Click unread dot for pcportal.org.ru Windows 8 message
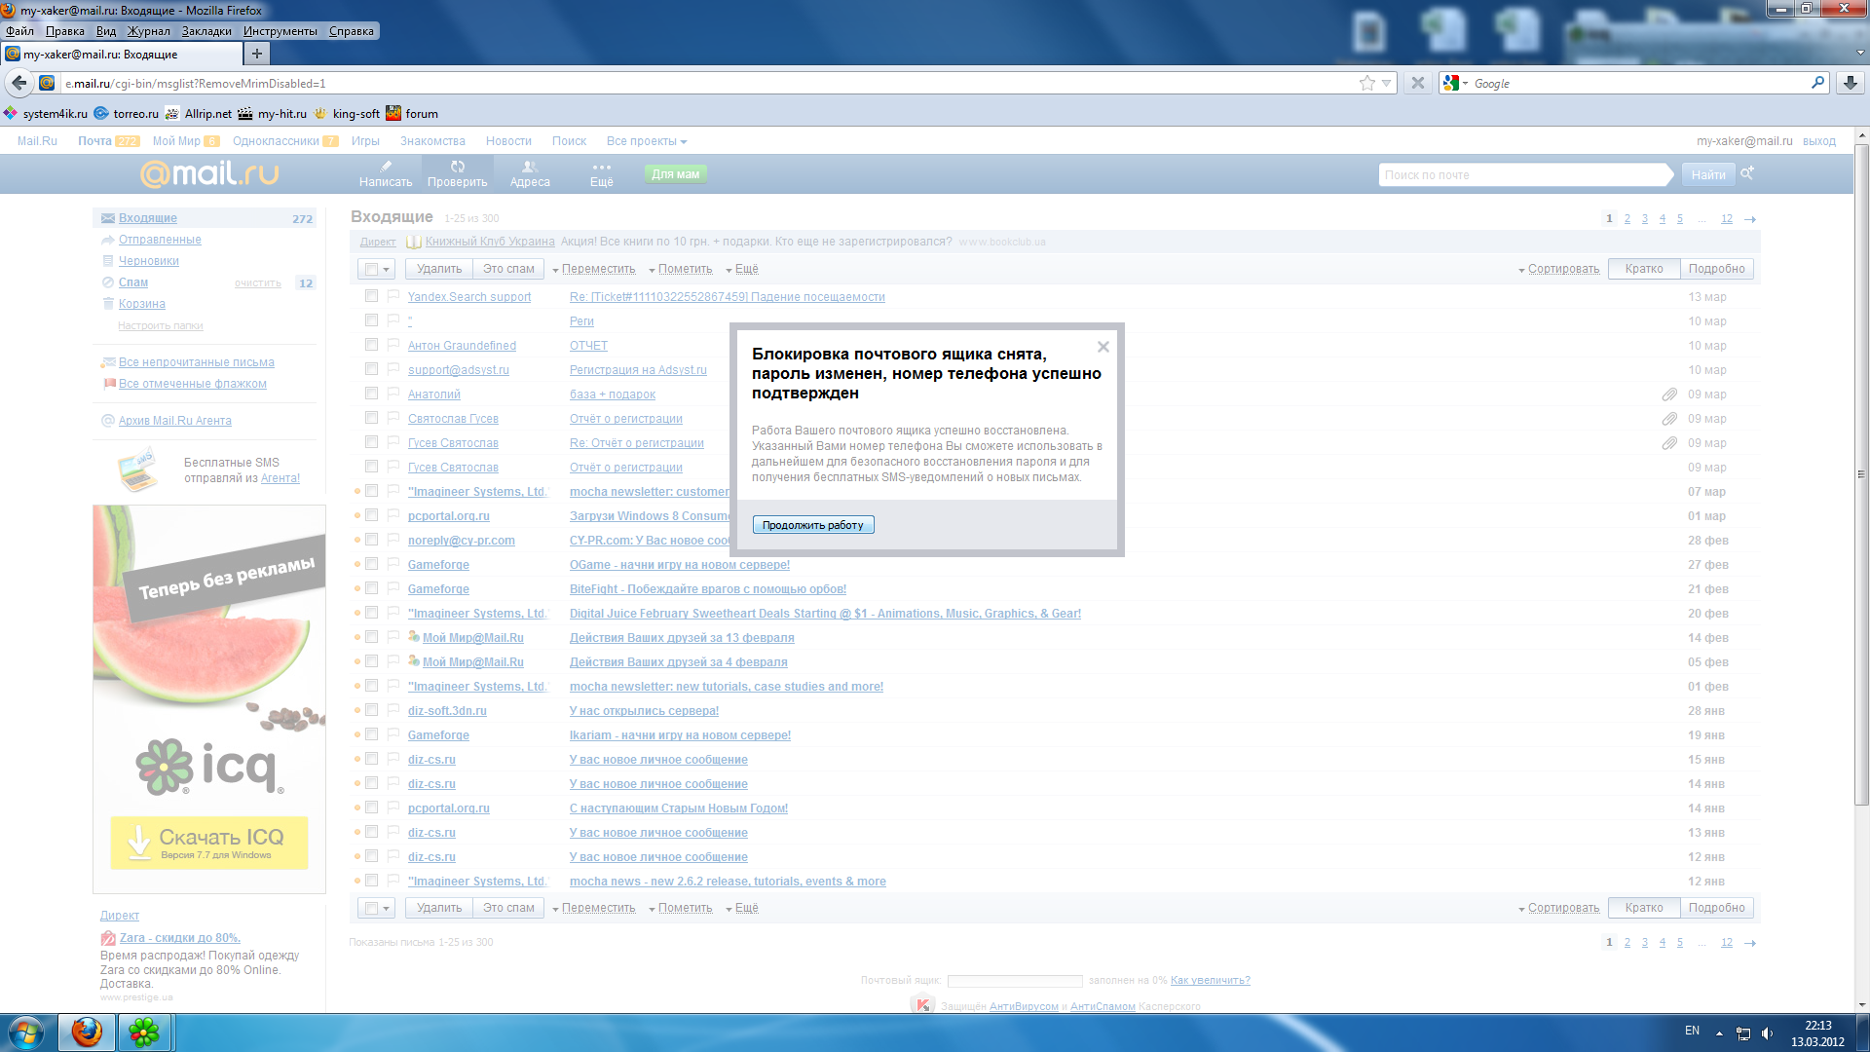Viewport: 1870px width, 1052px height. pos(357,516)
